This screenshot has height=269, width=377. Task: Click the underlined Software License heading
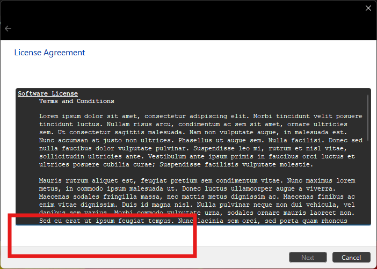coord(48,93)
